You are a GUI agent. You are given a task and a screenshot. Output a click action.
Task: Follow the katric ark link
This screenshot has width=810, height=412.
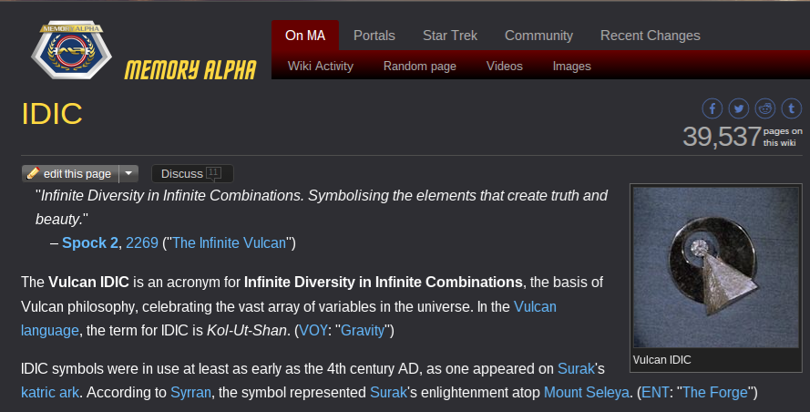pos(49,392)
